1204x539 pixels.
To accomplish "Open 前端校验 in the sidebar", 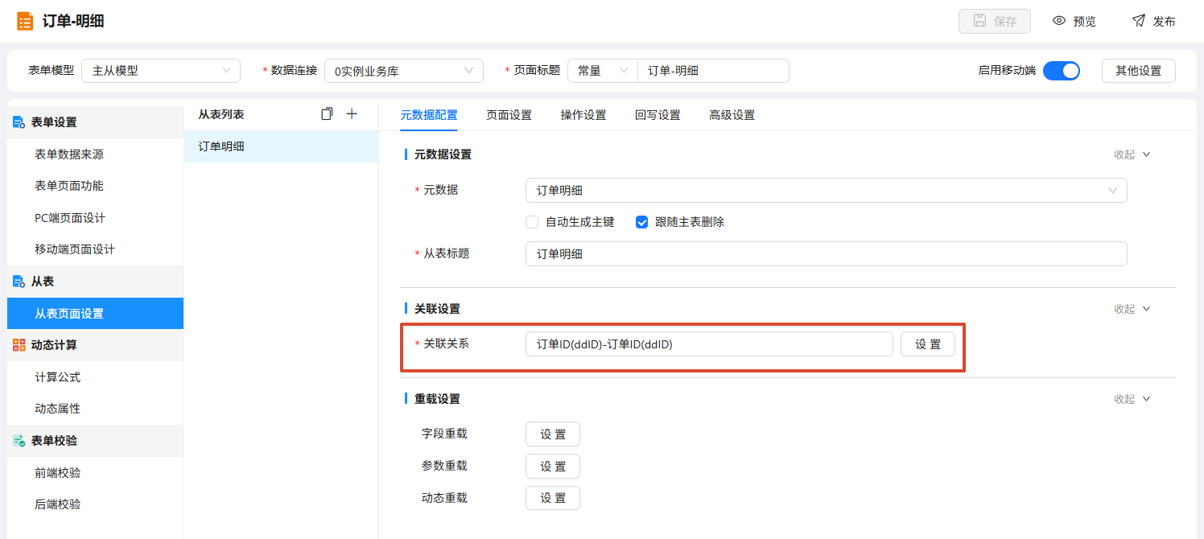I will [x=95, y=473].
